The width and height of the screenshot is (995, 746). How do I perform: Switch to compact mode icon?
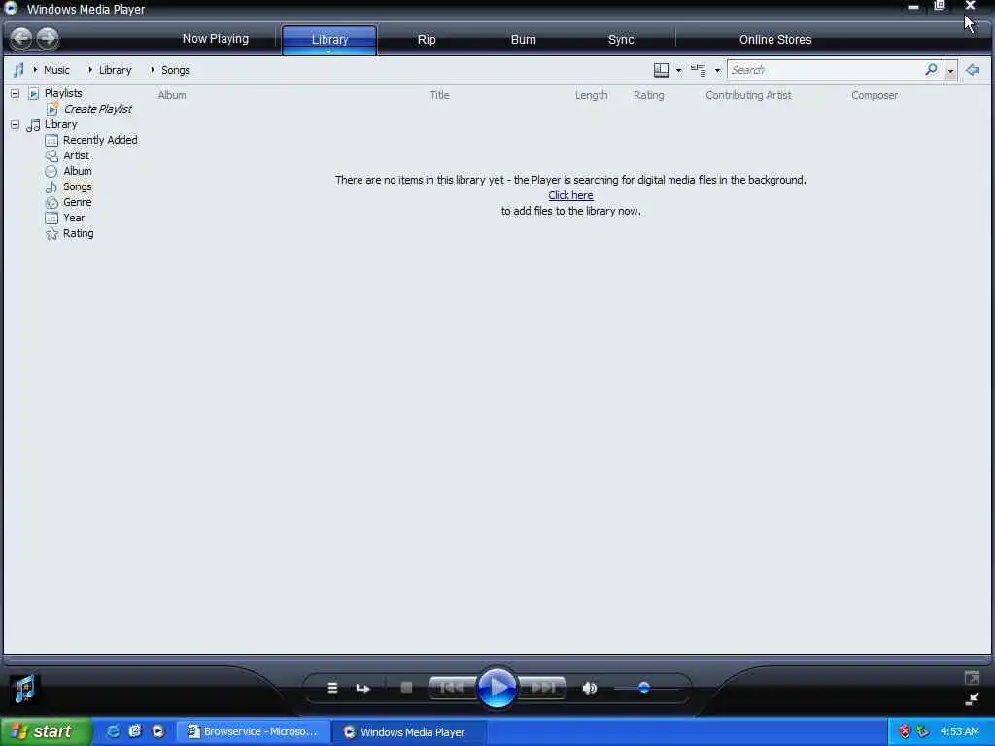coord(972,699)
